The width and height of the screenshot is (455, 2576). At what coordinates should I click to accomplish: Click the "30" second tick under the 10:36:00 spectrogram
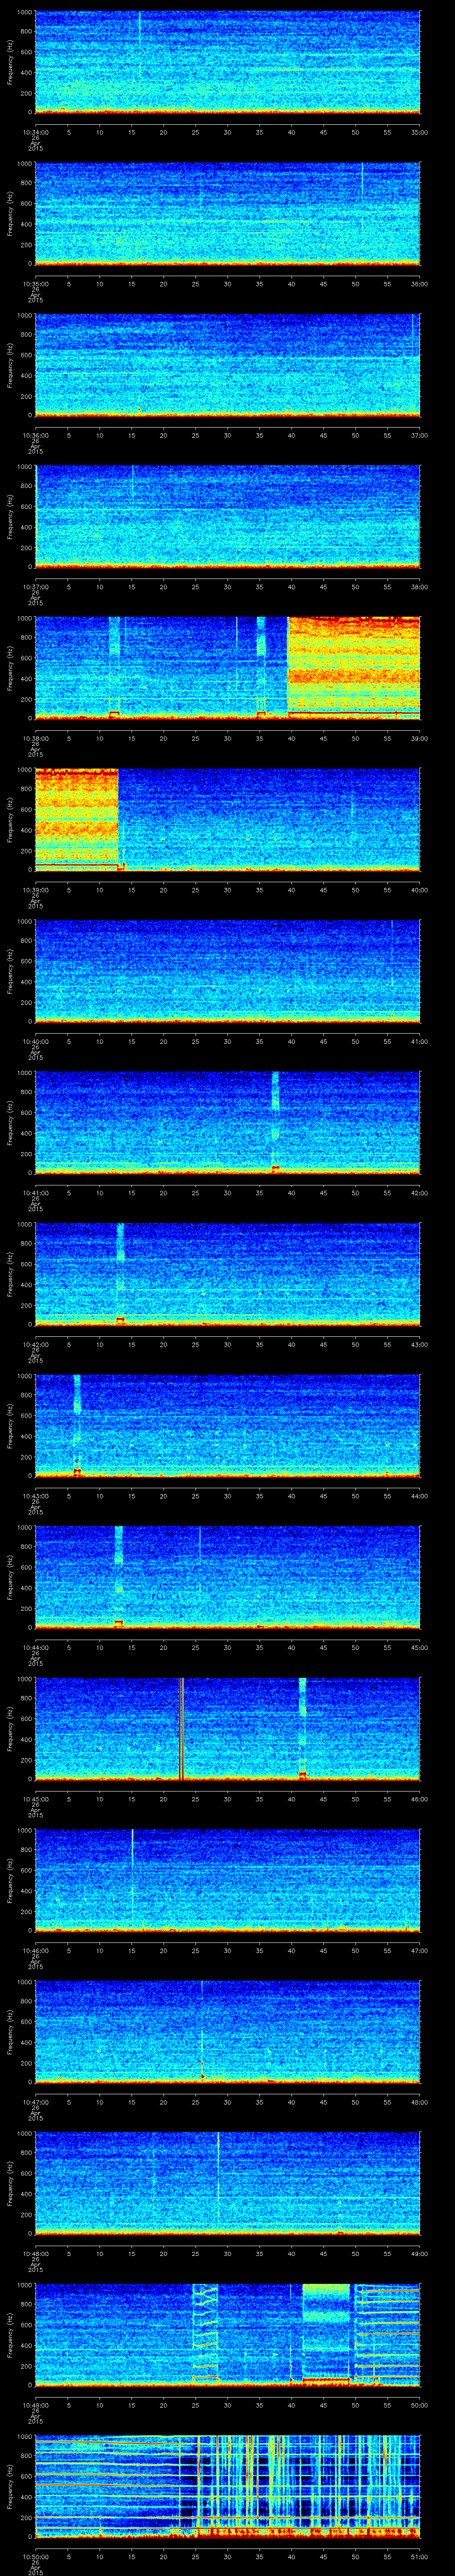point(227,435)
